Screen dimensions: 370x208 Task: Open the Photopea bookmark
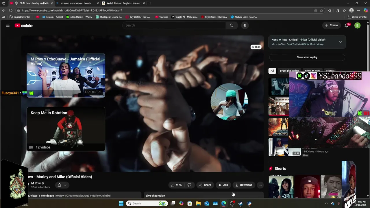pyautogui.click(x=109, y=17)
